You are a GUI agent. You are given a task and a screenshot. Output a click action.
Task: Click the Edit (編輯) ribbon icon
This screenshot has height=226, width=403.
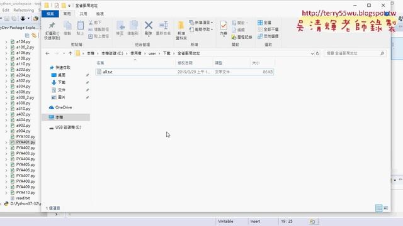238,30
